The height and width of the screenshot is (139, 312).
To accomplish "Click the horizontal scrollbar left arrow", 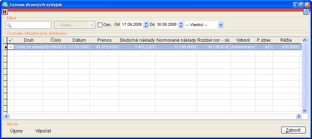I will 7,116.
